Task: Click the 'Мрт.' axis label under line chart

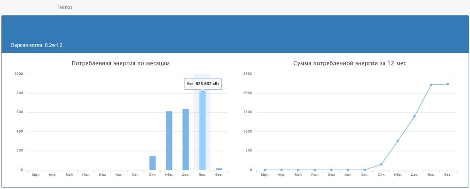Action: point(265,174)
